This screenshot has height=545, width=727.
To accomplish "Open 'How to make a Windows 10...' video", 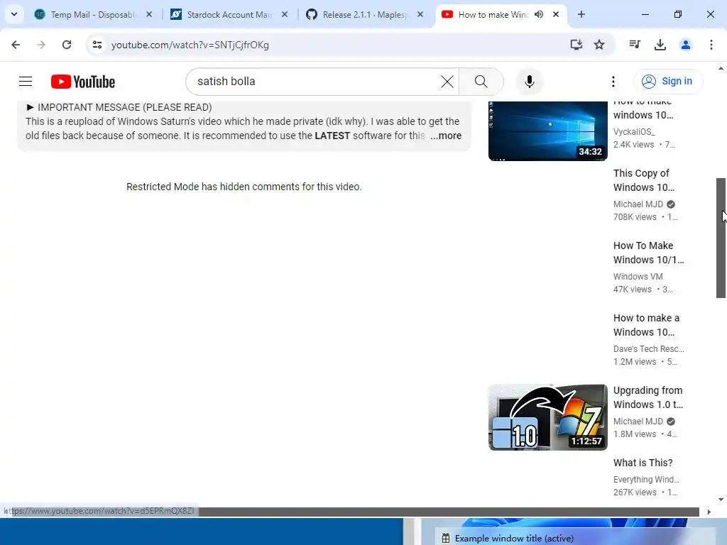I will pos(646,325).
